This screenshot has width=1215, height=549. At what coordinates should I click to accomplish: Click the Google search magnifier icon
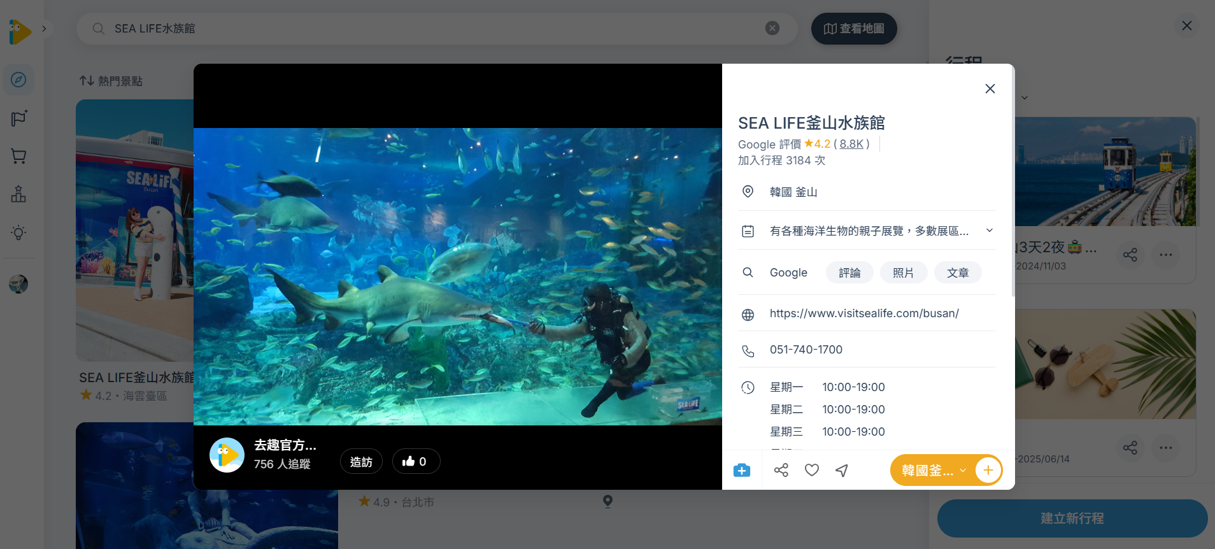(x=748, y=273)
